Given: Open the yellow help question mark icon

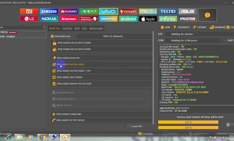Looking at the screenshot, I should [x=207, y=15].
